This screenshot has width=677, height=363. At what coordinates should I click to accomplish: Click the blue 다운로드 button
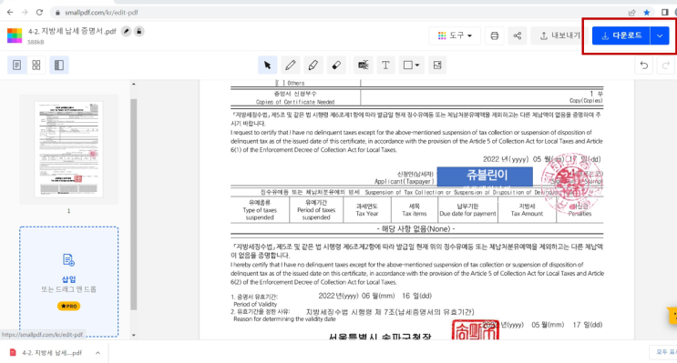click(621, 35)
